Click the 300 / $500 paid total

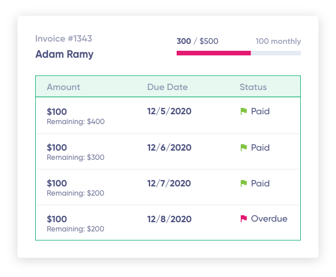pos(197,41)
